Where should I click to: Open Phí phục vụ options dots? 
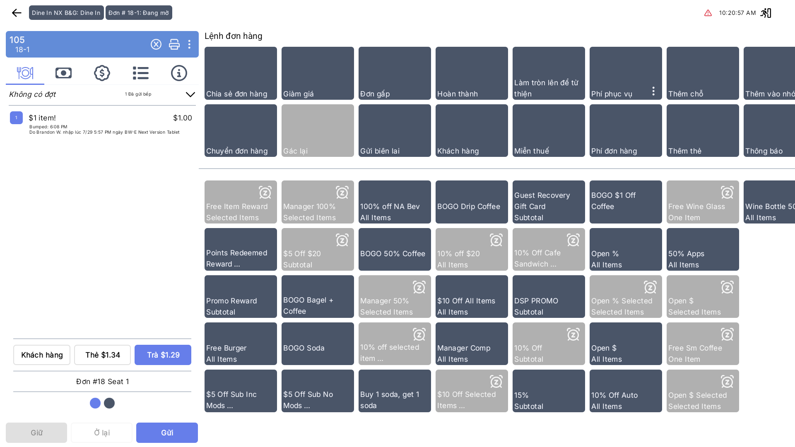click(x=653, y=91)
